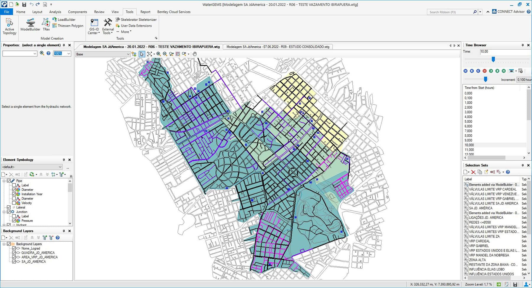Click the Increment value field
Image resolution: width=532 pixels, height=288 pixels.
click(524, 80)
